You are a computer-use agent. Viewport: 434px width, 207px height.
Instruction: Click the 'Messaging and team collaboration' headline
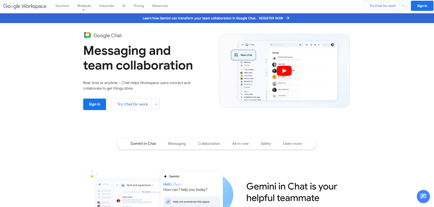pyautogui.click(x=138, y=58)
